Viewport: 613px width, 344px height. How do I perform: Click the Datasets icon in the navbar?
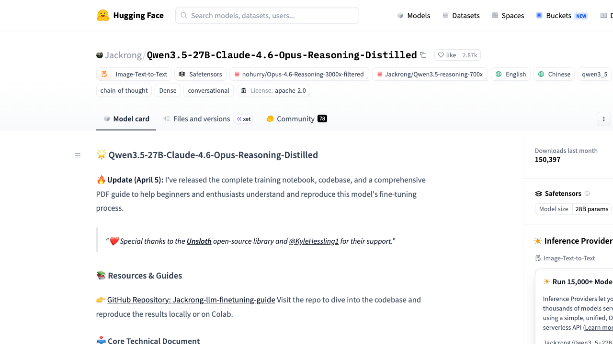(445, 15)
